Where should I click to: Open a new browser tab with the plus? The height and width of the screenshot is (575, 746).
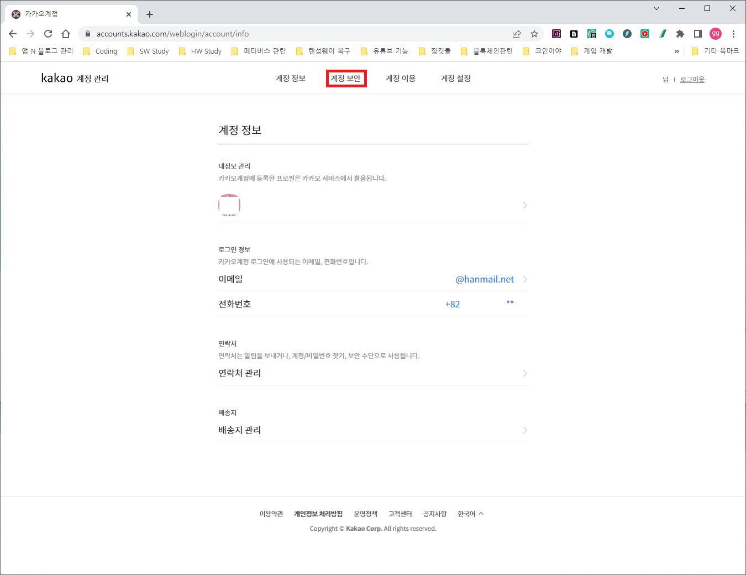tap(150, 14)
